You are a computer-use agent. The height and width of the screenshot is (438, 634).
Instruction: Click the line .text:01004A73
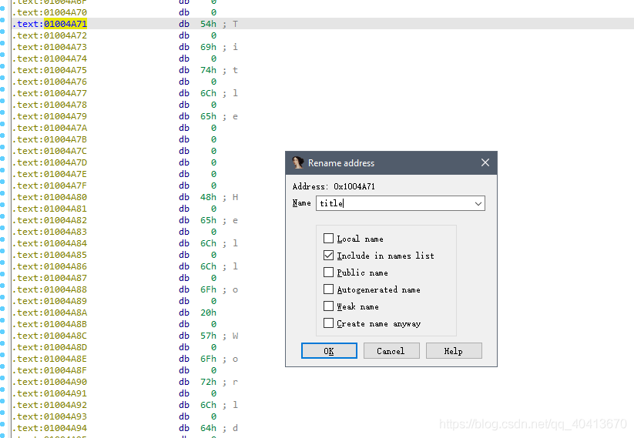[126, 47]
